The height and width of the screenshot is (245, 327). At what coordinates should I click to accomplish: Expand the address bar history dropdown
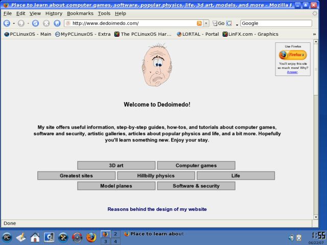pos(206,23)
